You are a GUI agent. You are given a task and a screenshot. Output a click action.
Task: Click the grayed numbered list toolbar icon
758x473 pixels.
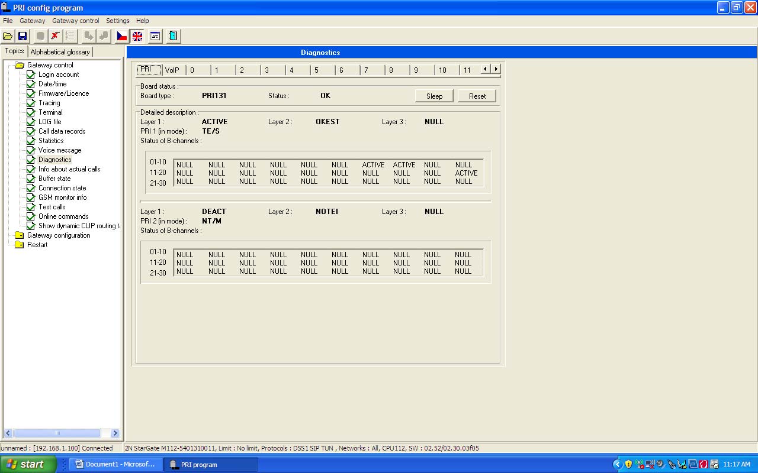70,36
